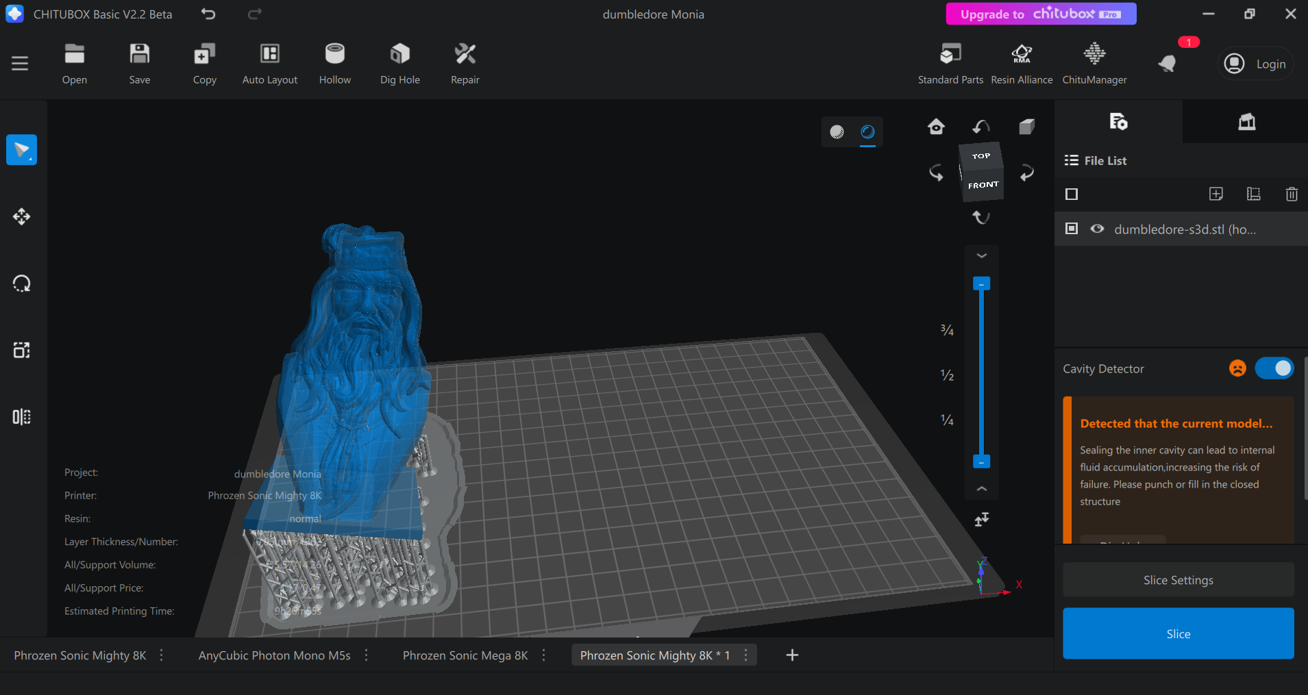Choose the Rotate tool in sidebar
Screen dimensions: 1308x695
[21, 283]
